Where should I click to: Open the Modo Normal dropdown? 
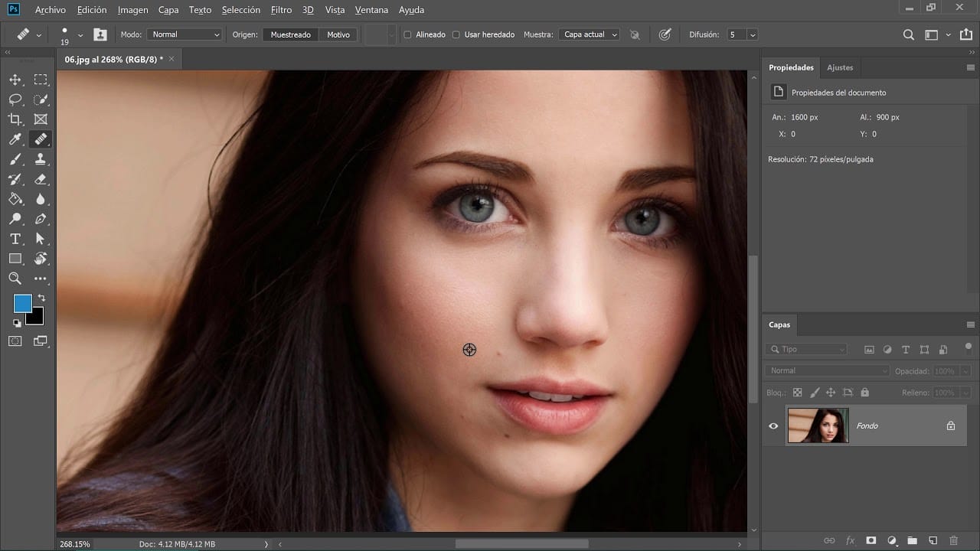[185, 34]
